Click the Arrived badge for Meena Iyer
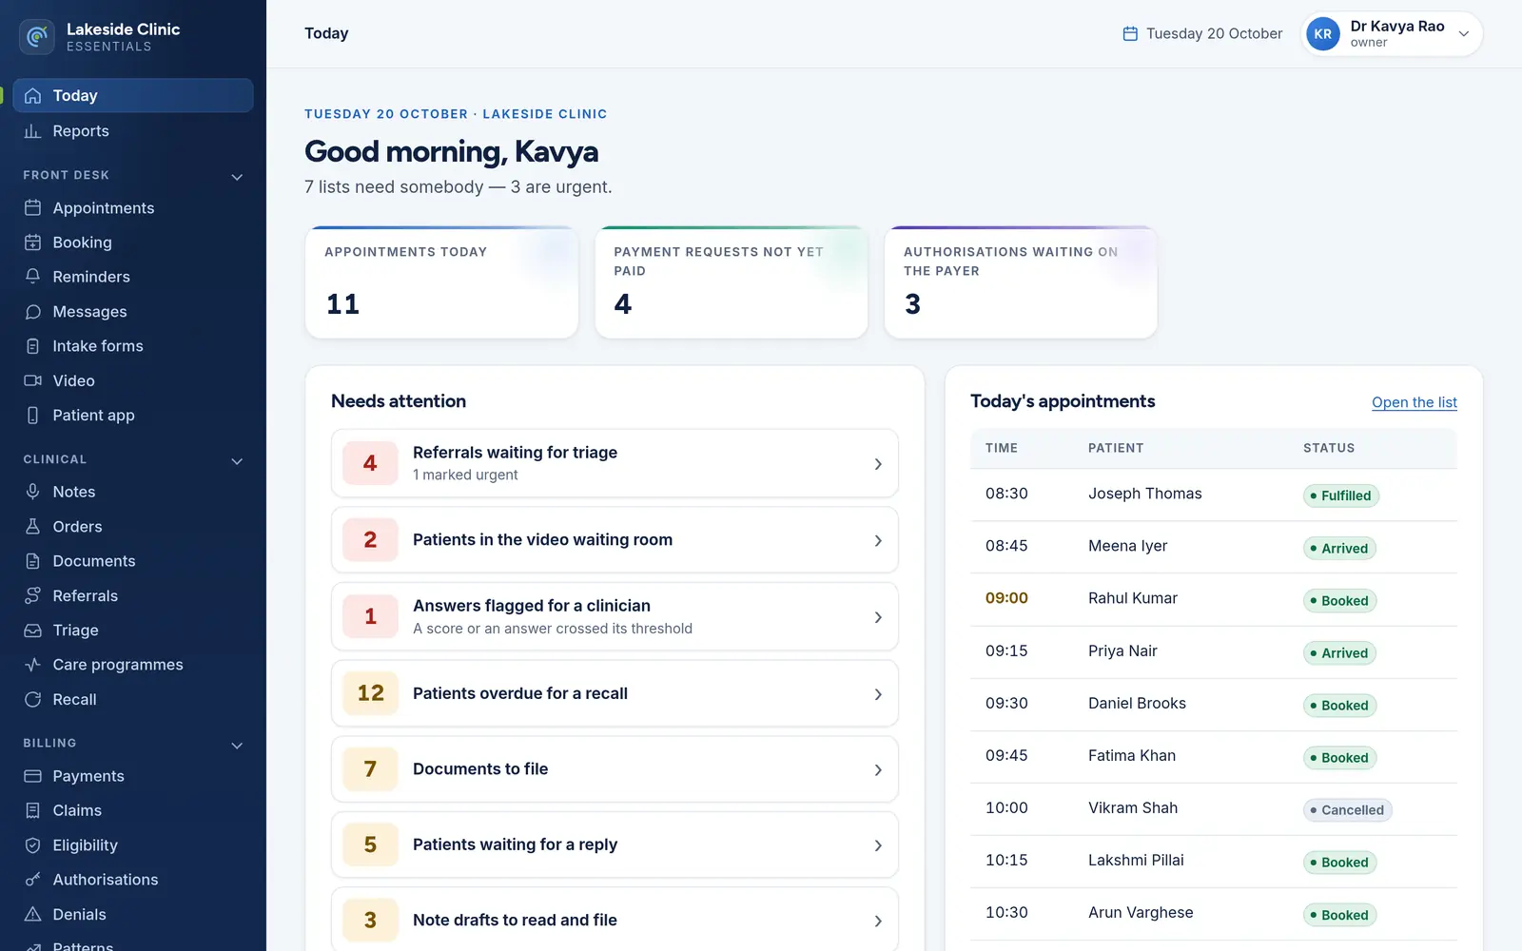1522x951 pixels. click(x=1339, y=548)
